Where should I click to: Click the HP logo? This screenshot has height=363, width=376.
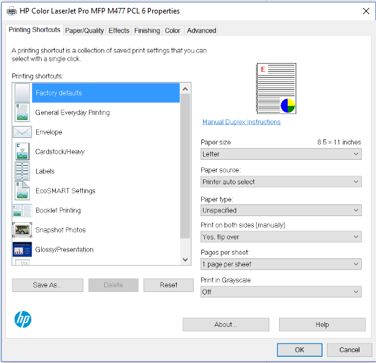point(23,319)
